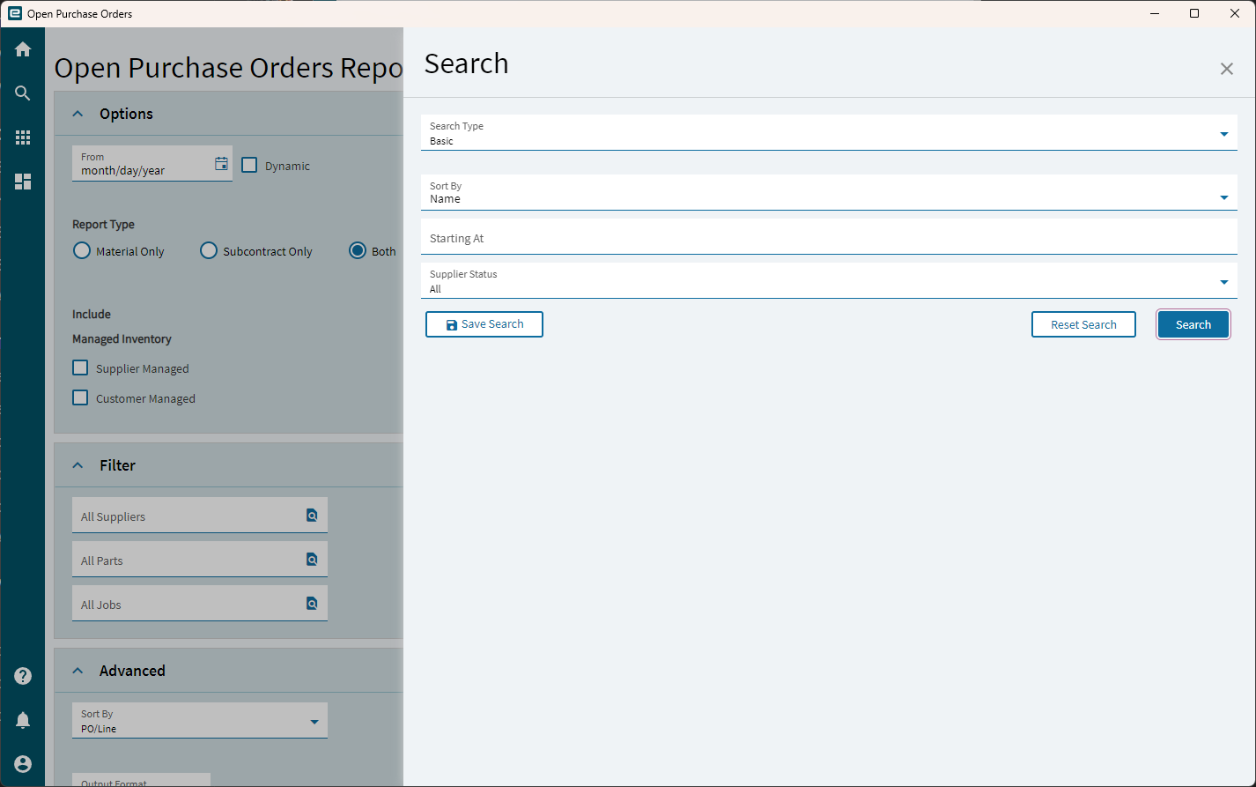Open the sidebar search magnifier icon
The image size is (1256, 787).
[x=23, y=93]
